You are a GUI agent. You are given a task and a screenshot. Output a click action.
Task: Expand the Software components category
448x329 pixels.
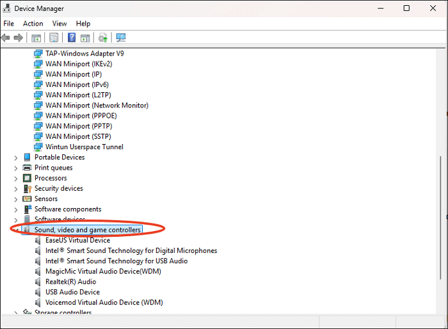[16, 210]
